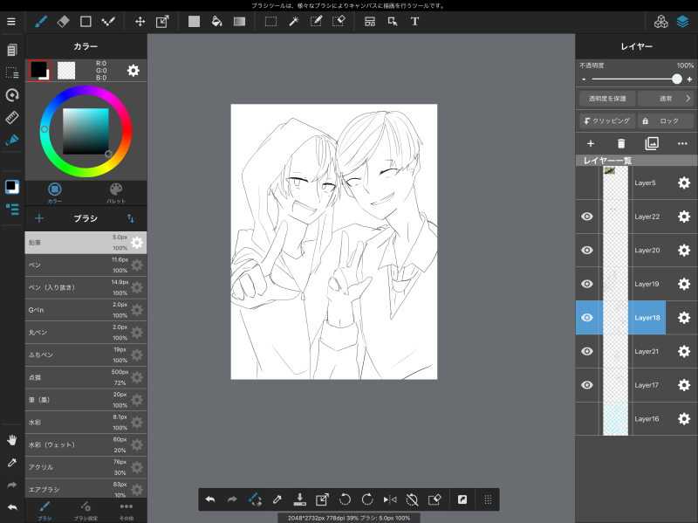This screenshot has width=698, height=523.
Task: Select the Eraser tool in top toolbar
Action: coord(63,21)
